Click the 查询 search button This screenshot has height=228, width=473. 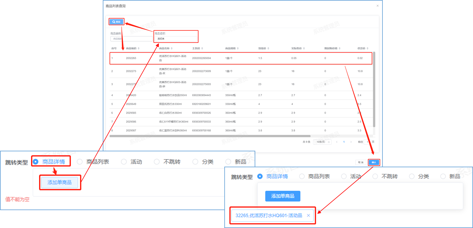(116, 22)
